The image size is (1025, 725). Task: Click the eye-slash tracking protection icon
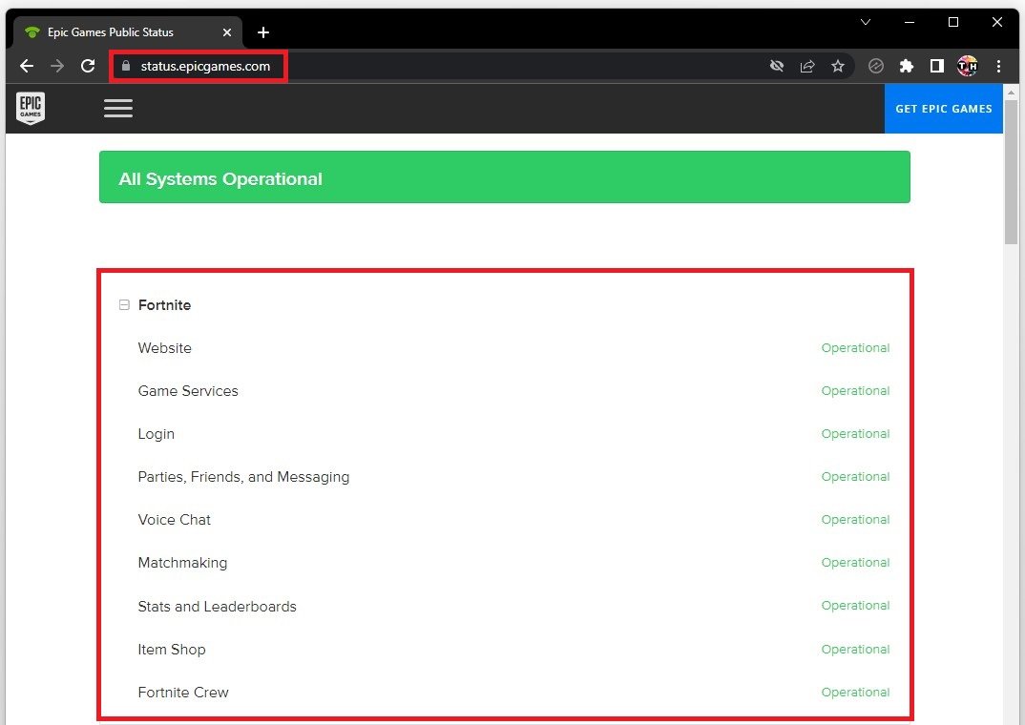(777, 66)
